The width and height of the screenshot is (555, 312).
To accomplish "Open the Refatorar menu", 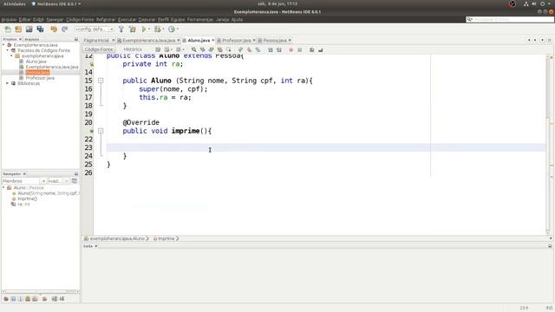I will (106, 19).
